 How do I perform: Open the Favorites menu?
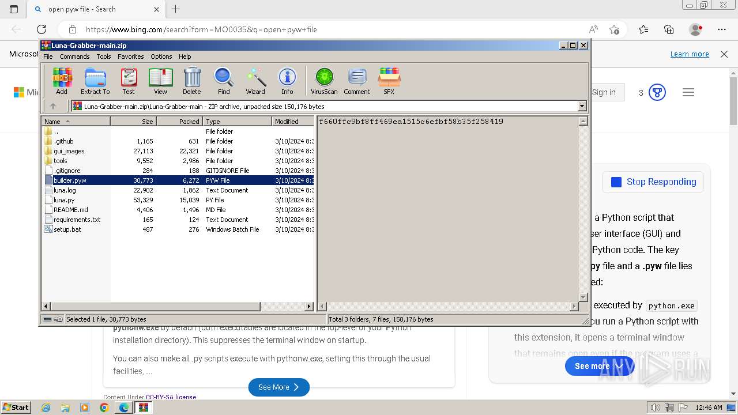coord(131,56)
